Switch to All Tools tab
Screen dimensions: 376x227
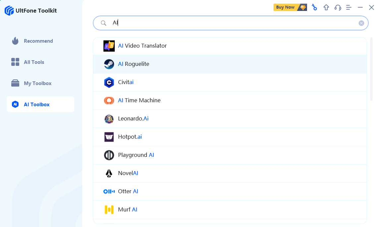[34, 62]
